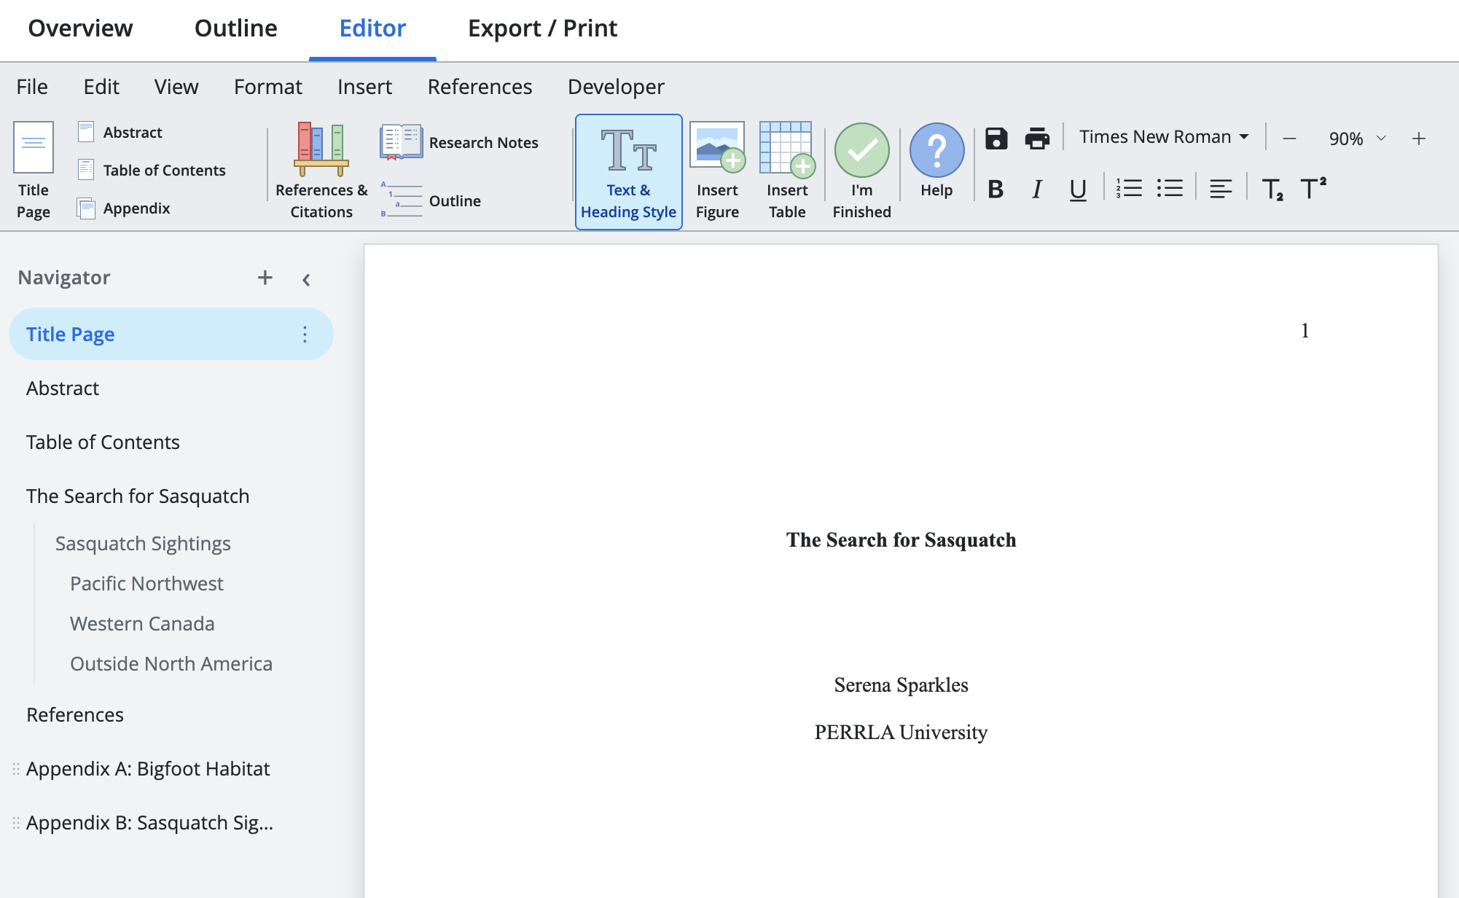
Task: Toggle bulleted list formatting
Action: 1170,189
